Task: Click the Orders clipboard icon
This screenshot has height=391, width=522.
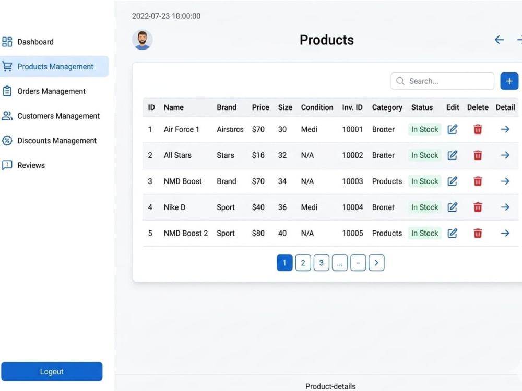Action: pyautogui.click(x=7, y=91)
